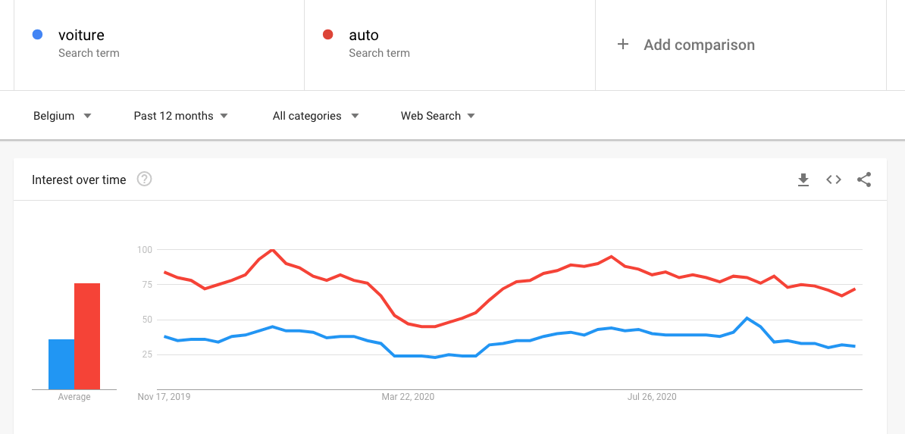This screenshot has width=905, height=434.
Task: Open the Belgium region dropdown
Action: click(62, 116)
